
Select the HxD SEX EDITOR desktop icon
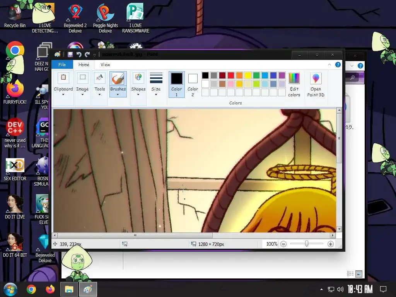(15, 169)
